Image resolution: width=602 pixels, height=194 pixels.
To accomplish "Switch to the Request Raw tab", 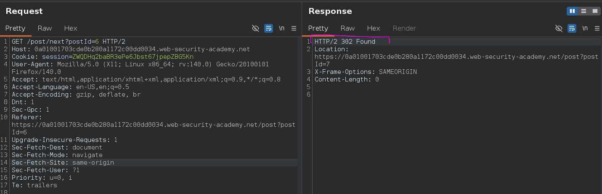I will [45, 28].
